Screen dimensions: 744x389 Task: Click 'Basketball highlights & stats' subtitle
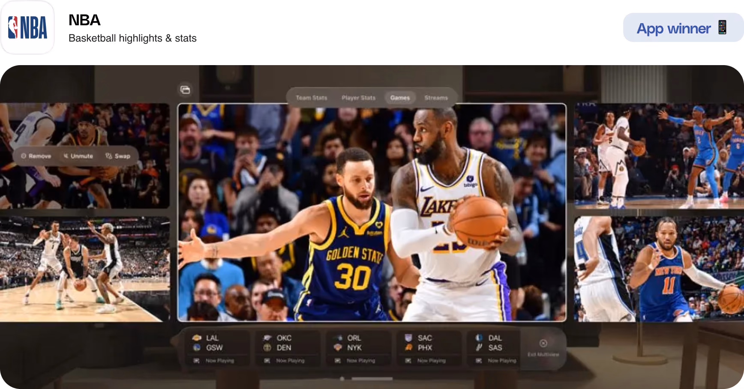(x=132, y=38)
